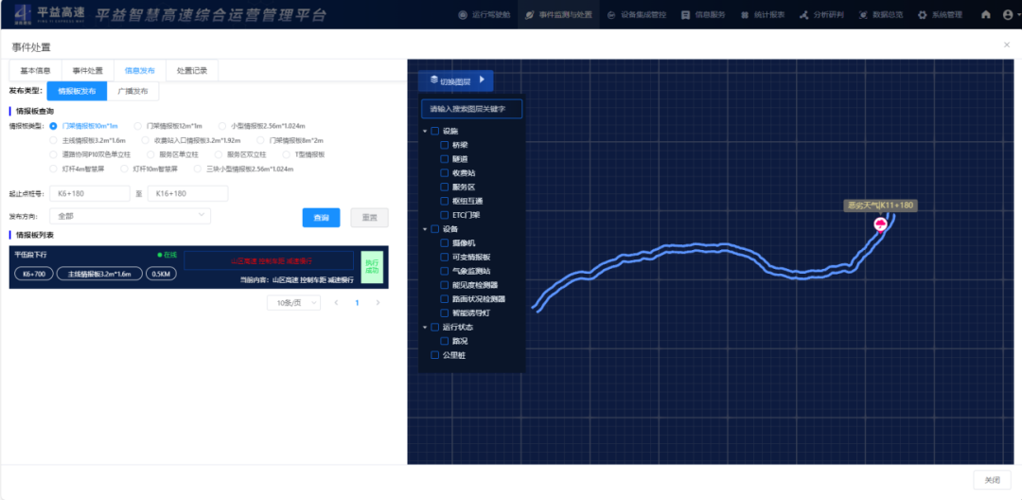The width and height of the screenshot is (1022, 500).
Task: Click the green 执行成功 status block
Action: [x=371, y=267]
